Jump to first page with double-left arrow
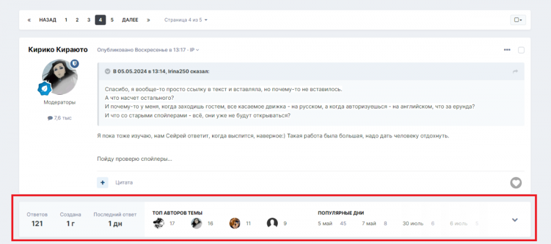The height and width of the screenshot is (244, 551). tap(29, 20)
